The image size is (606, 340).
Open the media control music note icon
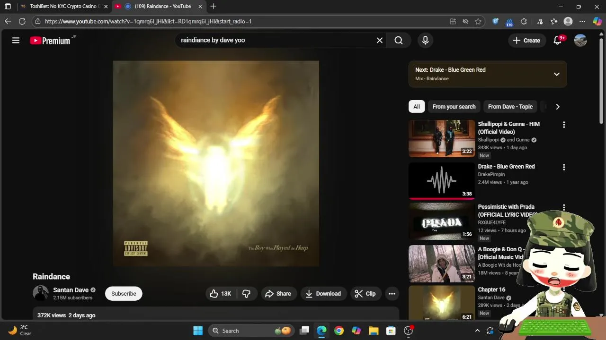click(540, 21)
